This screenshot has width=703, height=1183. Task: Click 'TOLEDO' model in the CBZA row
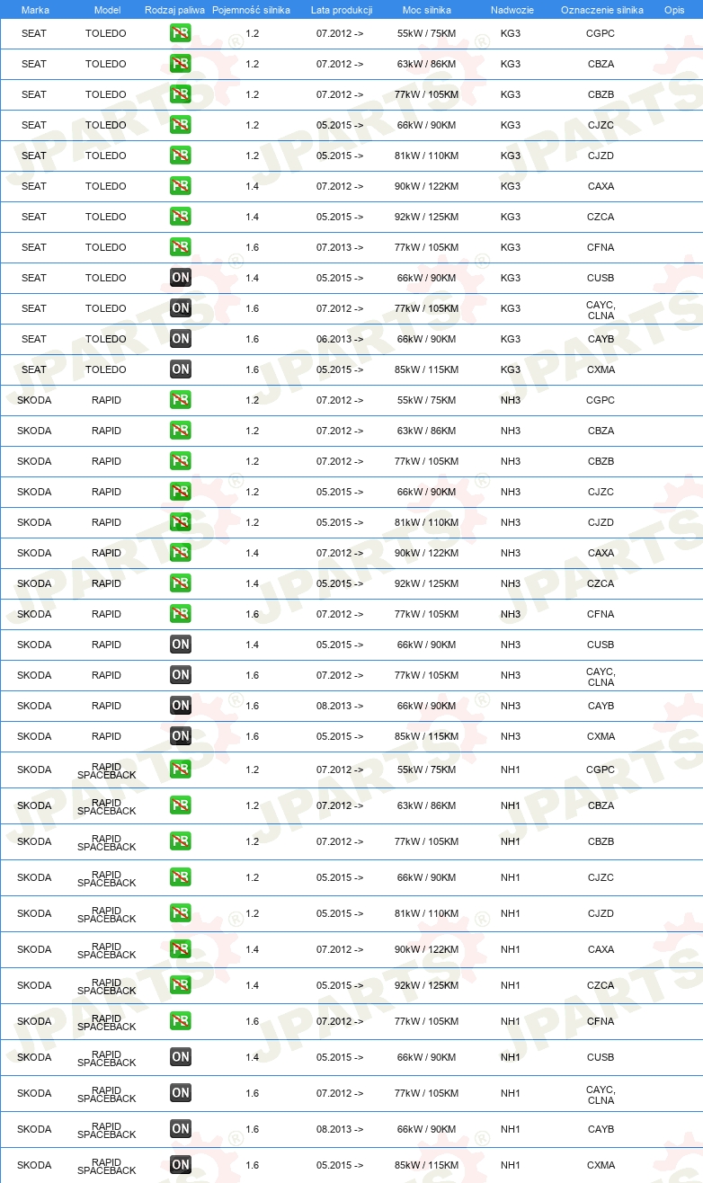[x=106, y=64]
